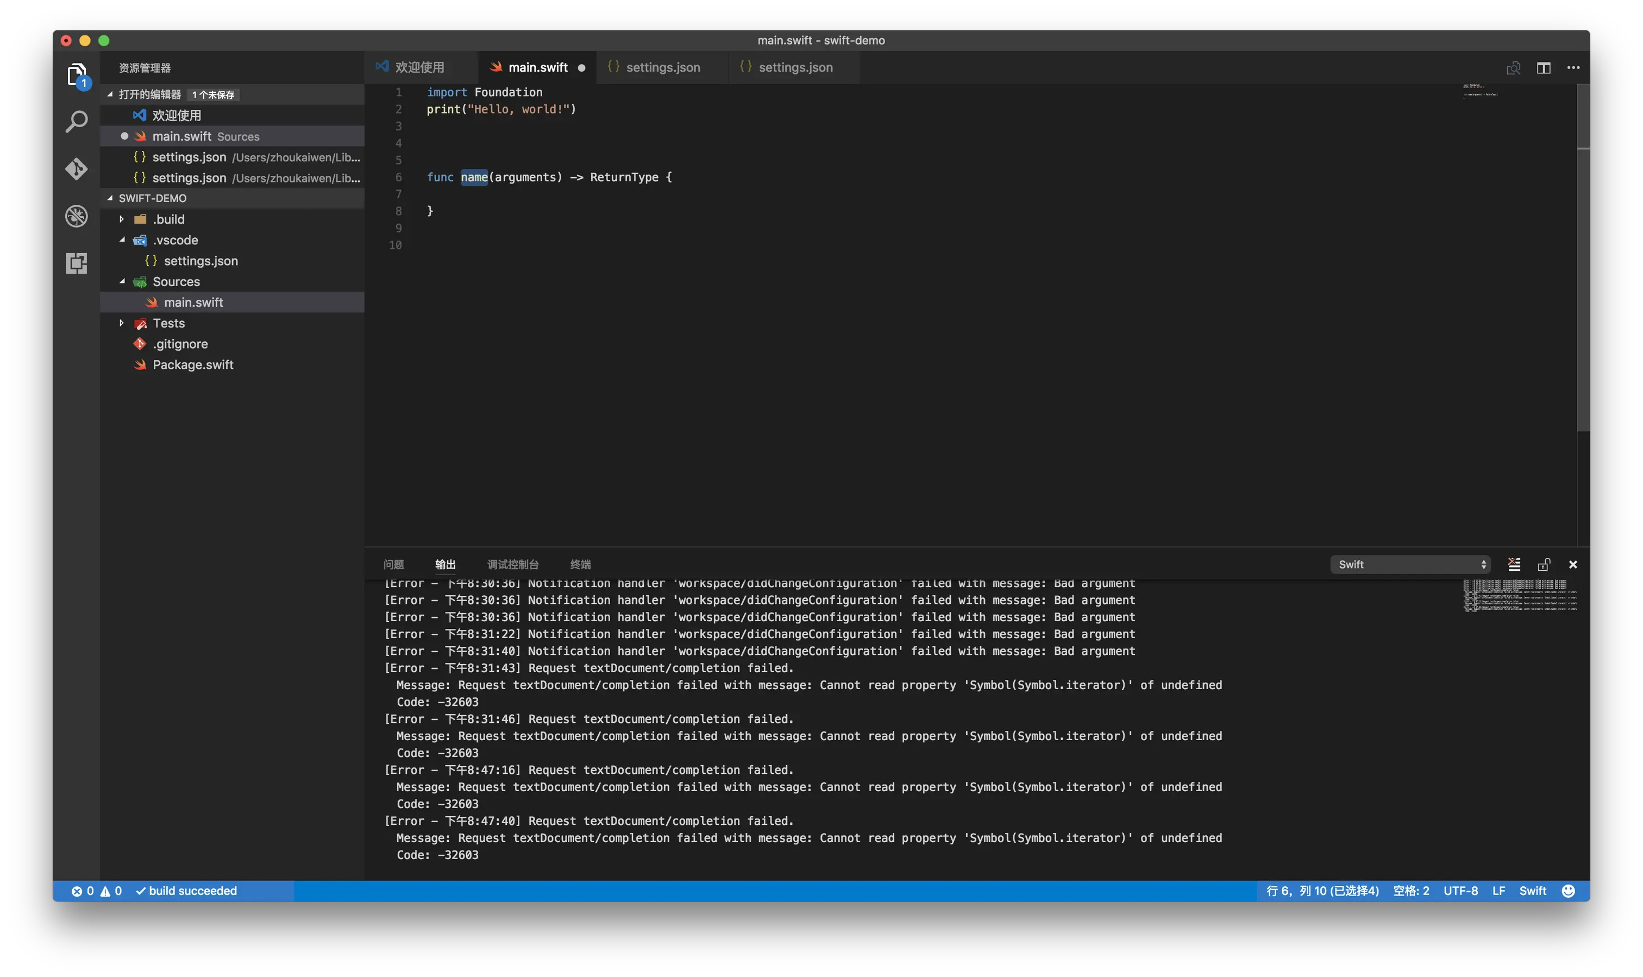Image resolution: width=1643 pixels, height=977 pixels.
Task: Toggle lock scrolling in the output panel
Action: point(1544,564)
